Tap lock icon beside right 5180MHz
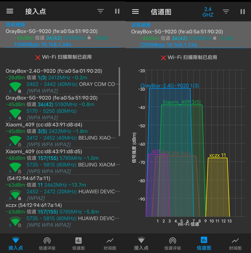The height and width of the screenshot is (253, 251). (x=215, y=38)
